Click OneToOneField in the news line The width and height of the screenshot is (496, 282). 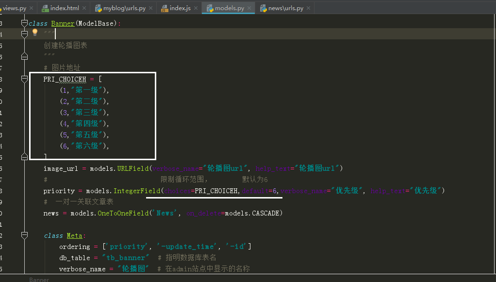click(123, 213)
